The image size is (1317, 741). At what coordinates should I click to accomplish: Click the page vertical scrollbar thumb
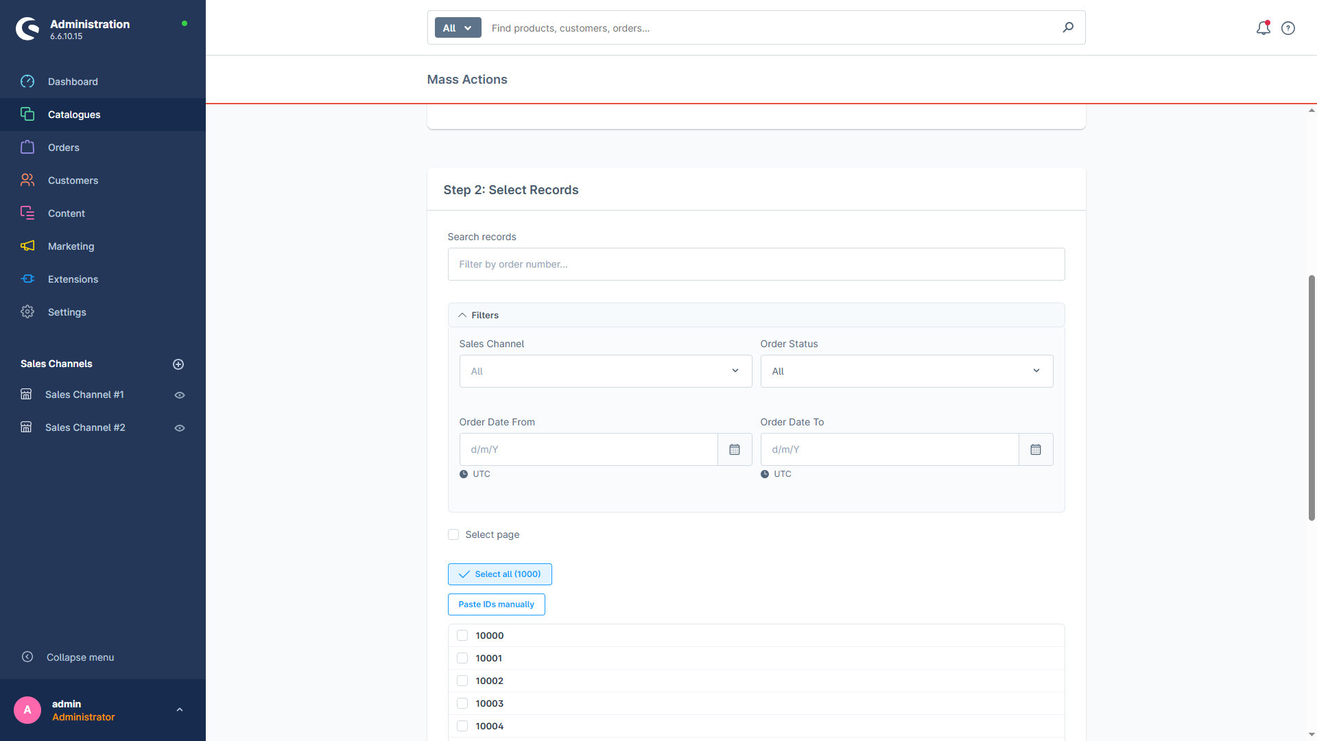coord(1312,398)
